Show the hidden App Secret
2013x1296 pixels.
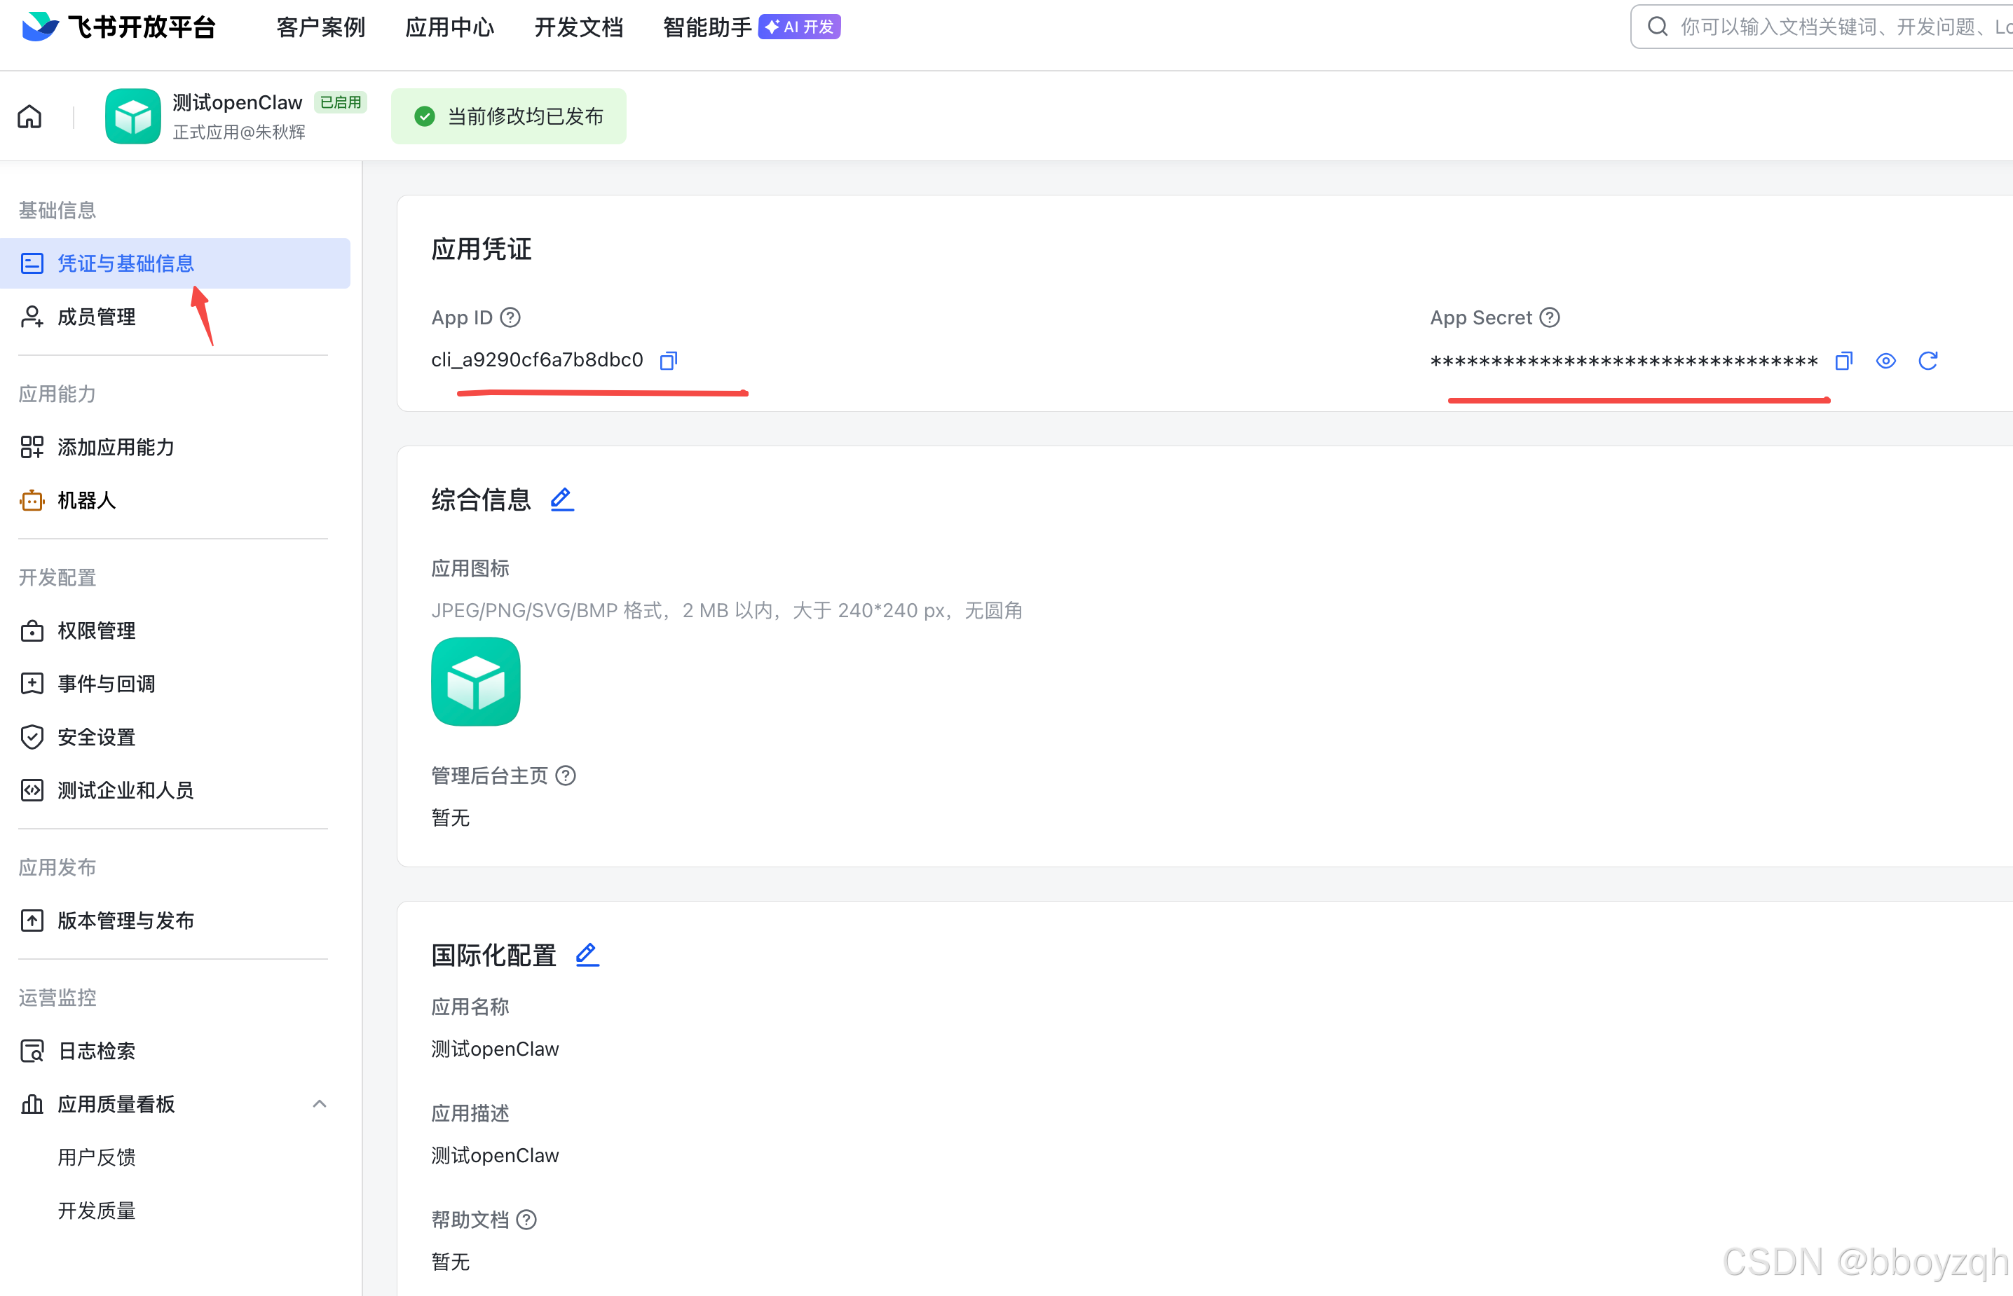point(1885,361)
